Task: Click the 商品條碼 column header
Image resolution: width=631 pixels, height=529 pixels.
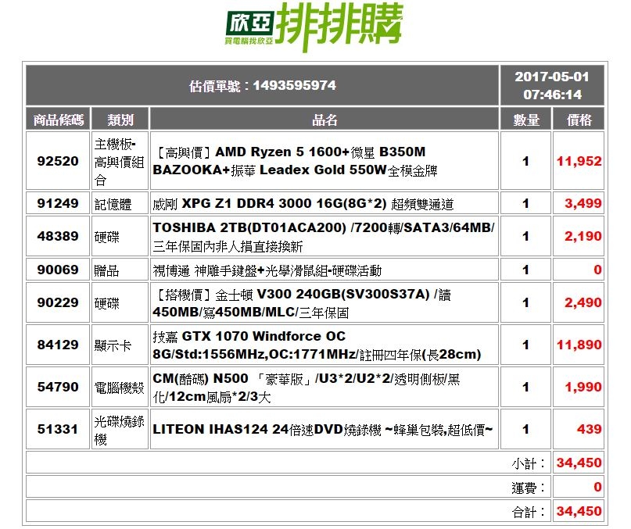Action: [x=59, y=120]
